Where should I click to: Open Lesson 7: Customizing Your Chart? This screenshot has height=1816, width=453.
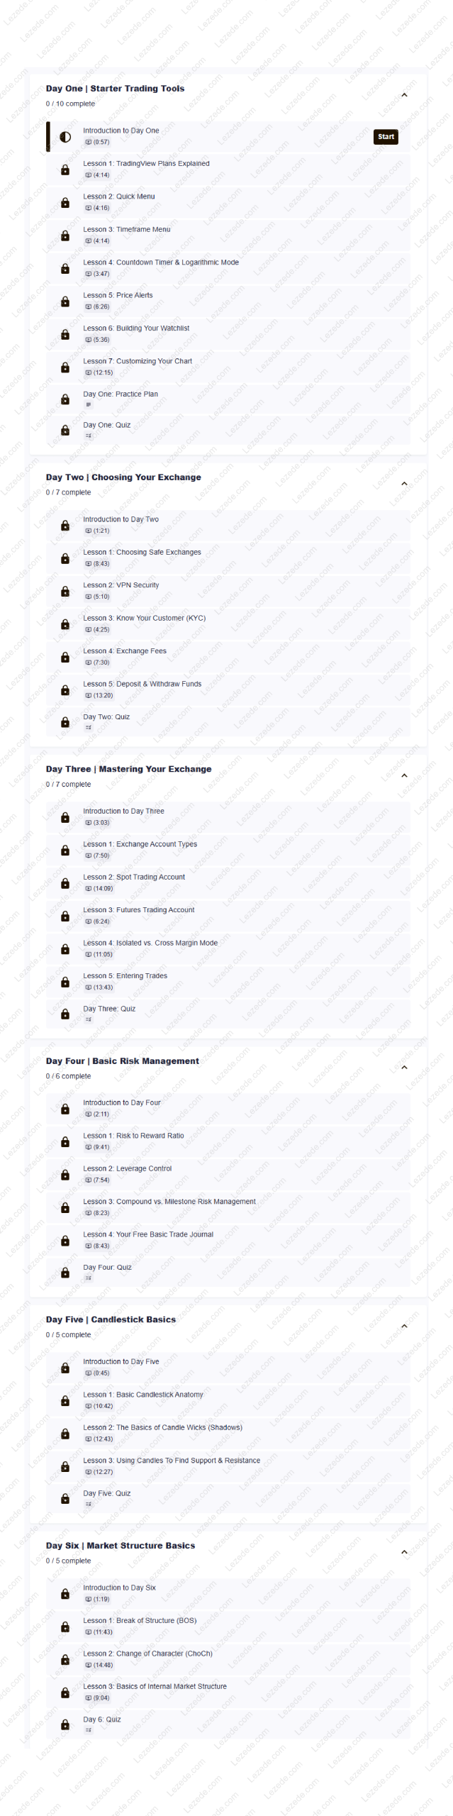tap(138, 361)
